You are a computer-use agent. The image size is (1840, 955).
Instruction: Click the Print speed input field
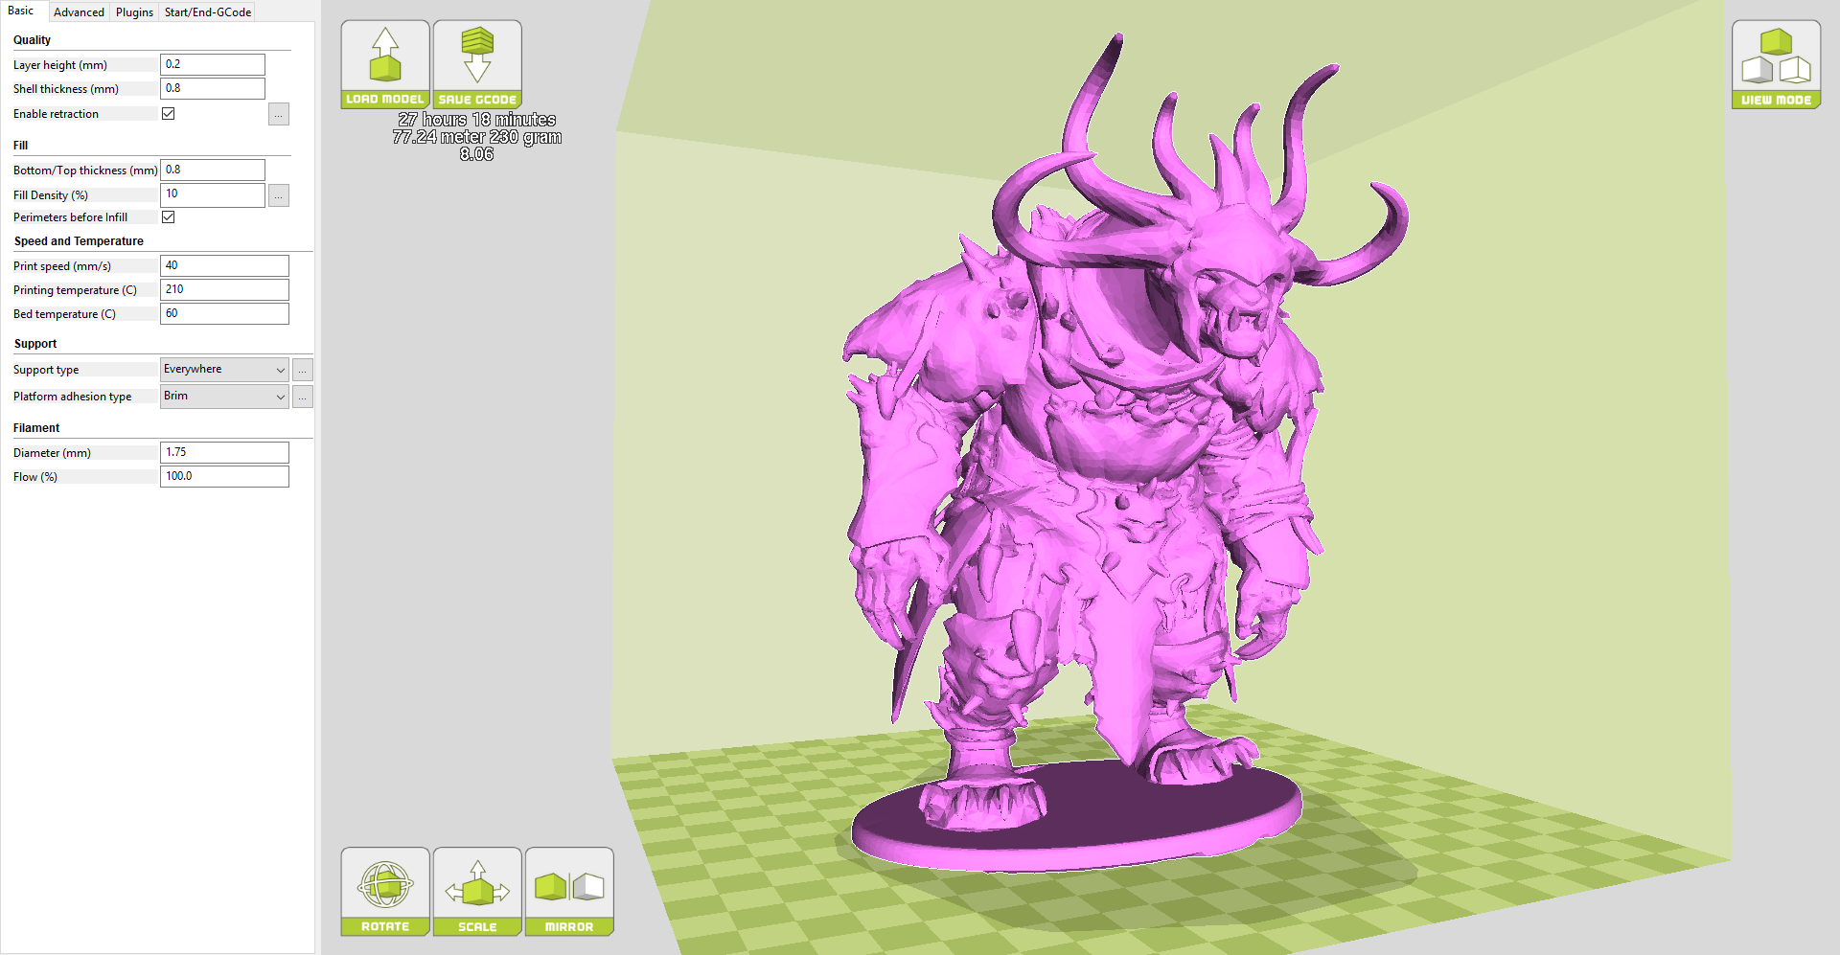coord(224,265)
